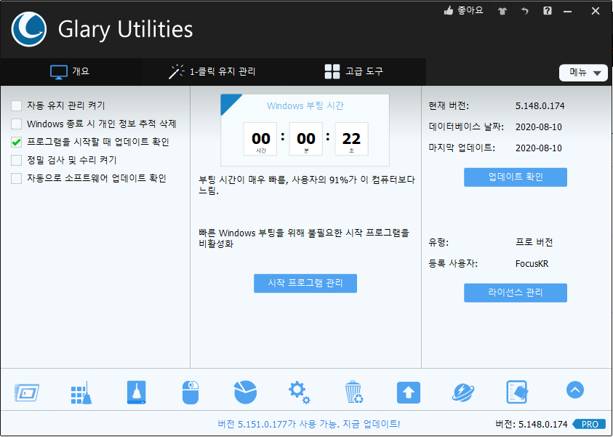Switch to the 개요 tab
613x437 pixels.
click(71, 72)
